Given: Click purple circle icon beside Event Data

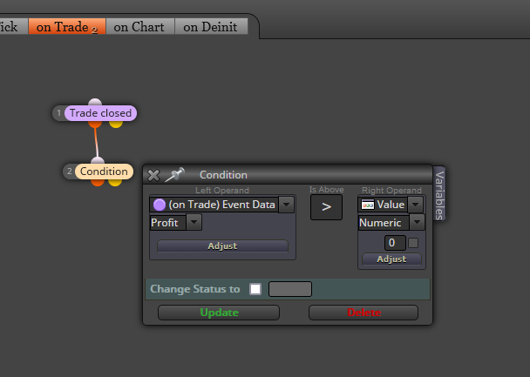Looking at the screenshot, I should coord(160,205).
